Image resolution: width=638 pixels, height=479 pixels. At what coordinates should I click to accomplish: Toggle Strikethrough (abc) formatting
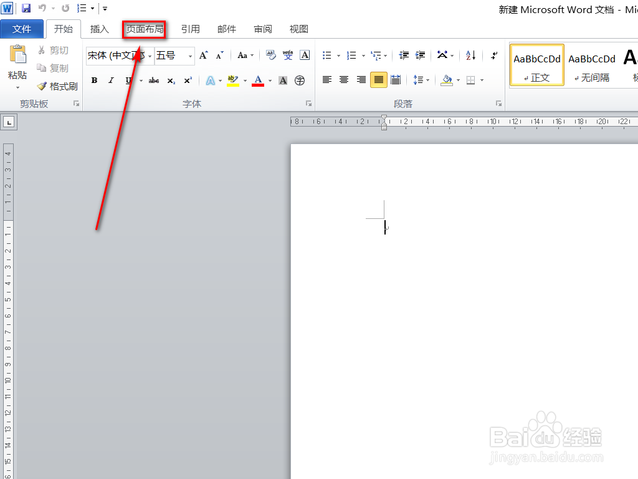click(154, 80)
